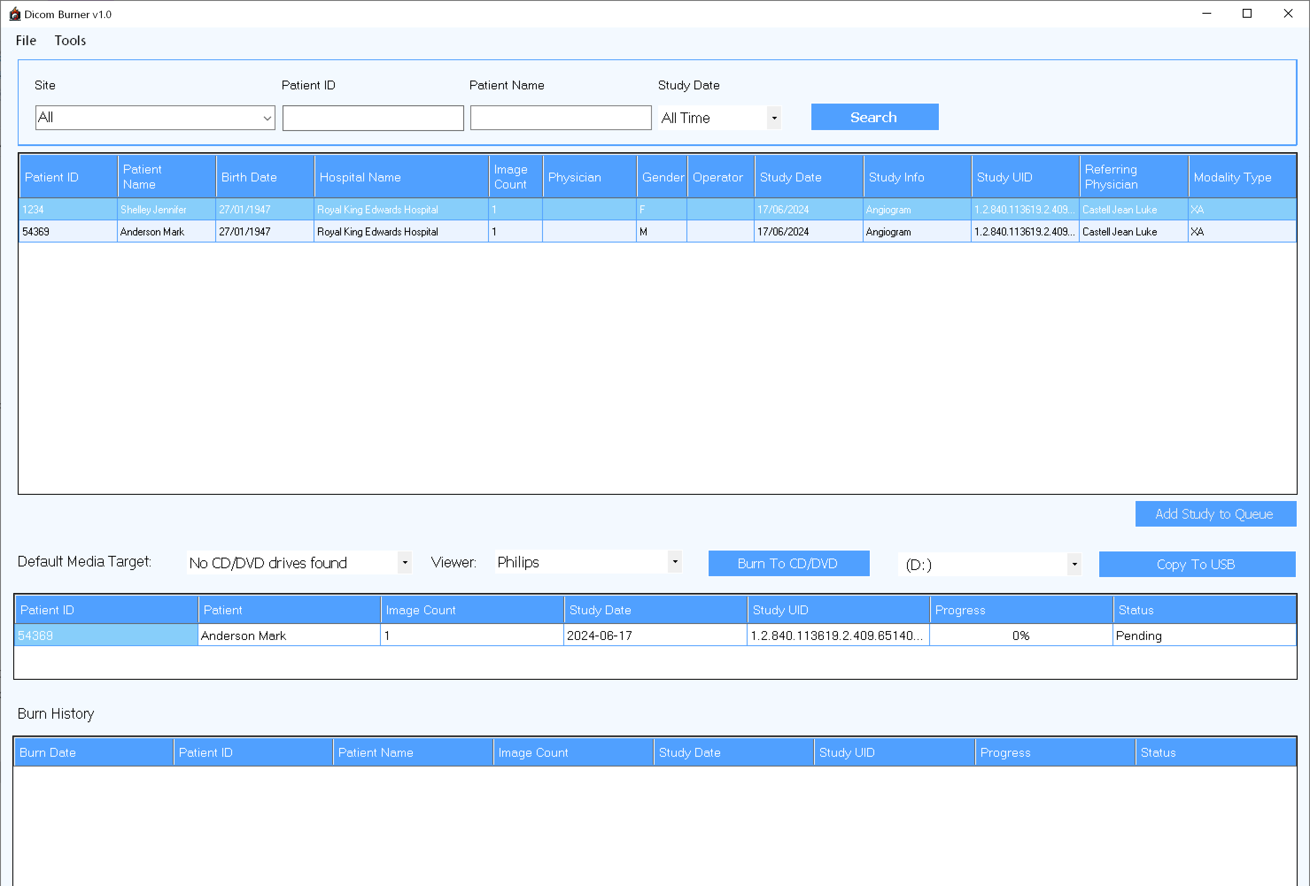1310x886 pixels.
Task: Expand the Site dropdown showing All
Action: (x=155, y=118)
